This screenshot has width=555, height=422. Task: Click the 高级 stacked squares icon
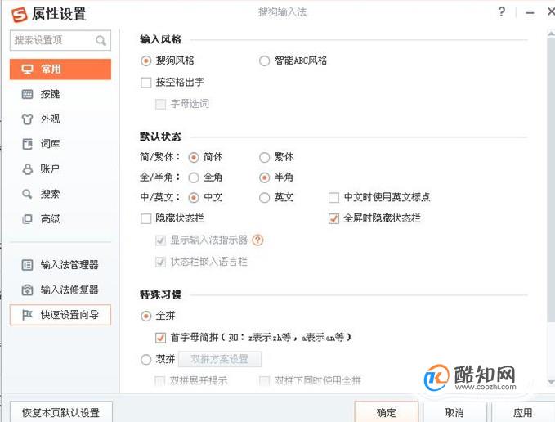27,219
